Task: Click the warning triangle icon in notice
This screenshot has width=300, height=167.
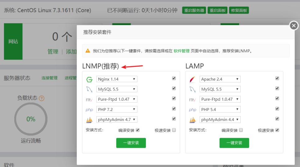Action: (x=88, y=51)
